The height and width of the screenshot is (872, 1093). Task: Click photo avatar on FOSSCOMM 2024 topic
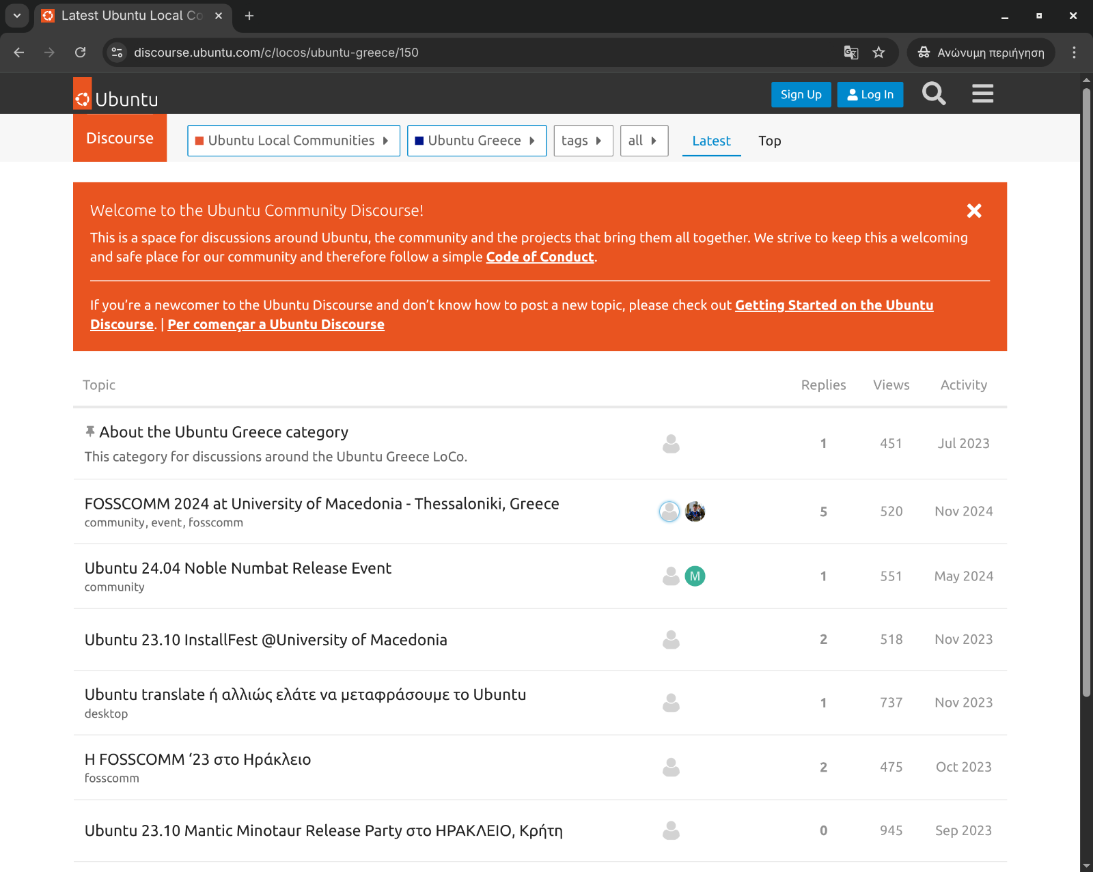695,511
